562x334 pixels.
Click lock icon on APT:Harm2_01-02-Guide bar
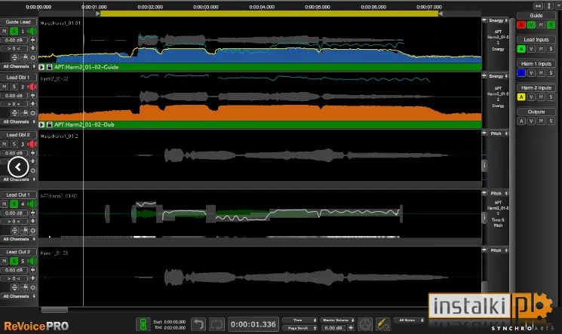point(50,67)
